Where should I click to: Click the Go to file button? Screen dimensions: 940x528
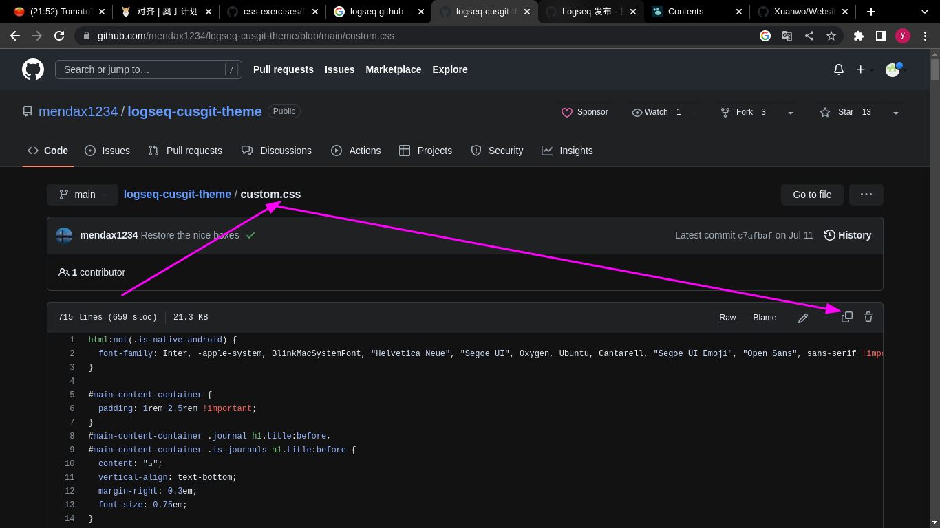[812, 195]
